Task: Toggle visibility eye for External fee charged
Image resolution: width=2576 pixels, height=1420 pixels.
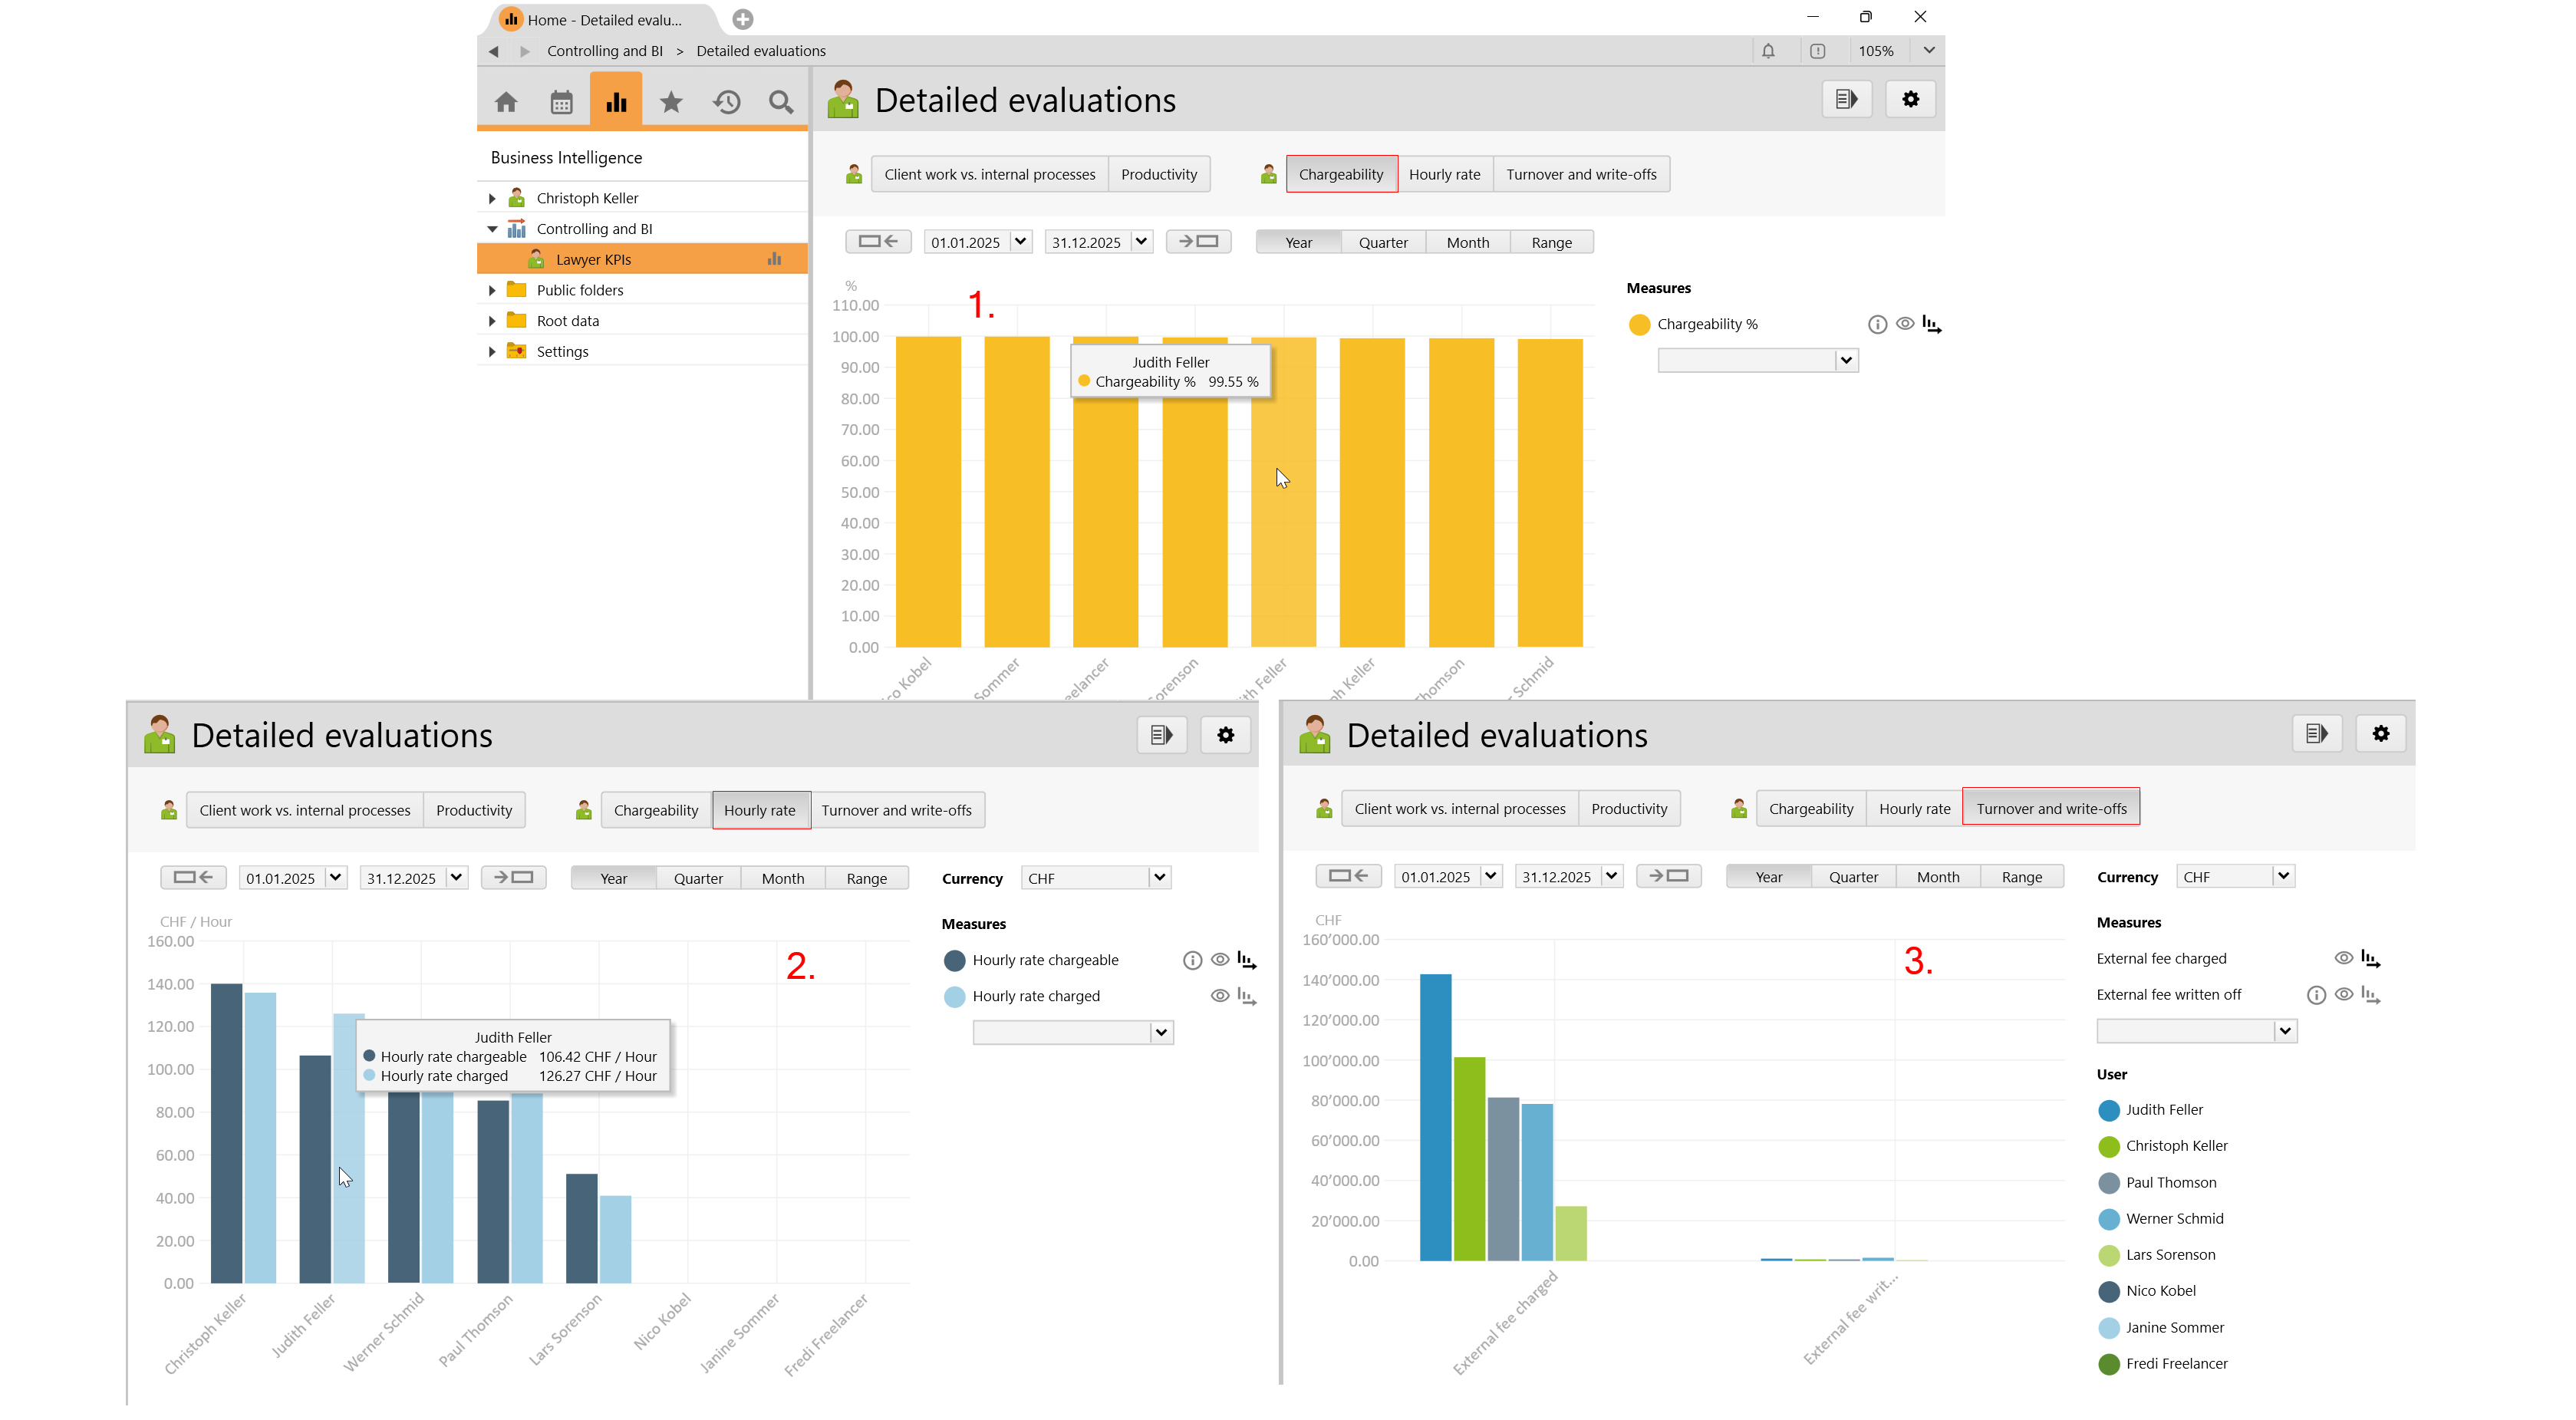Action: pos(2343,958)
